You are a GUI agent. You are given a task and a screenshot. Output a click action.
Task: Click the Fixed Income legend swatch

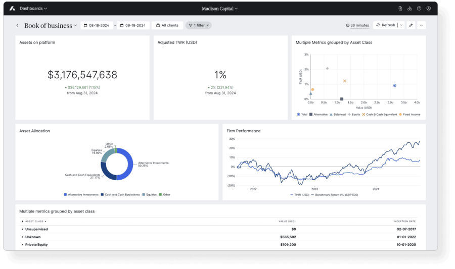click(x=401, y=115)
